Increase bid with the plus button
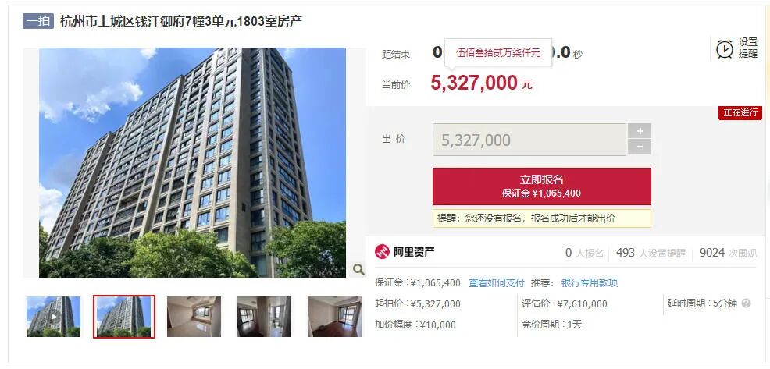 coord(640,131)
